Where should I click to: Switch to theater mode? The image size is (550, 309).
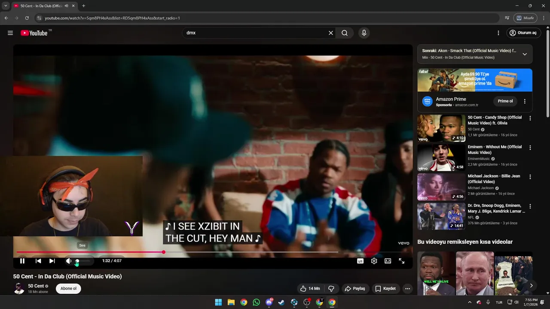[388, 261]
